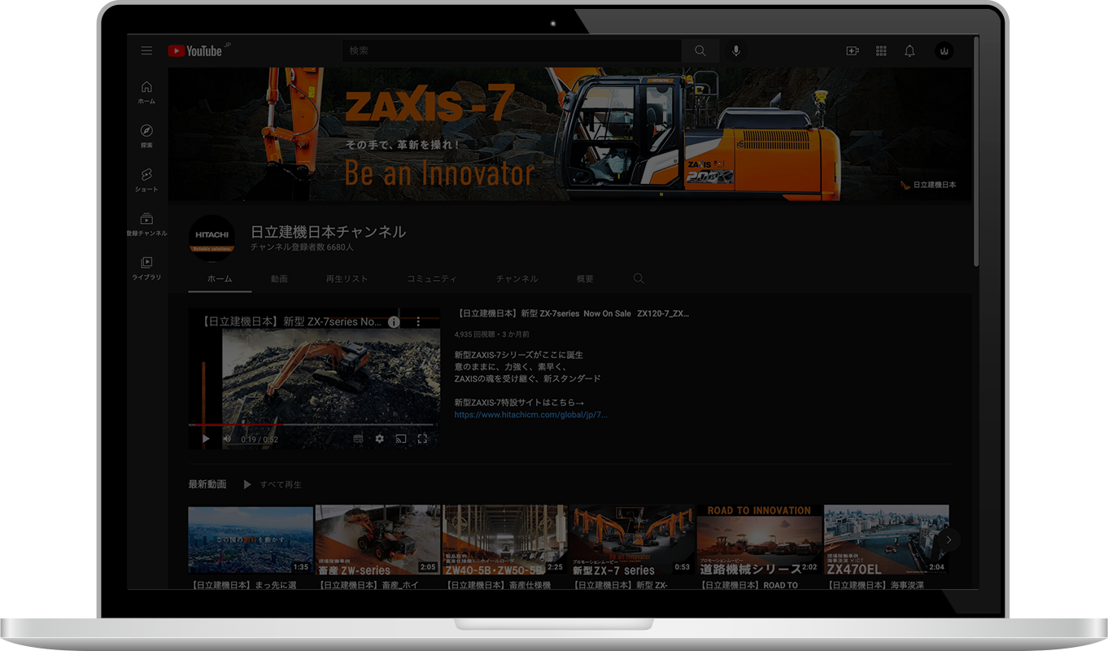Show next videos with right chevron
Screen dimensions: 1108x651
[947, 540]
